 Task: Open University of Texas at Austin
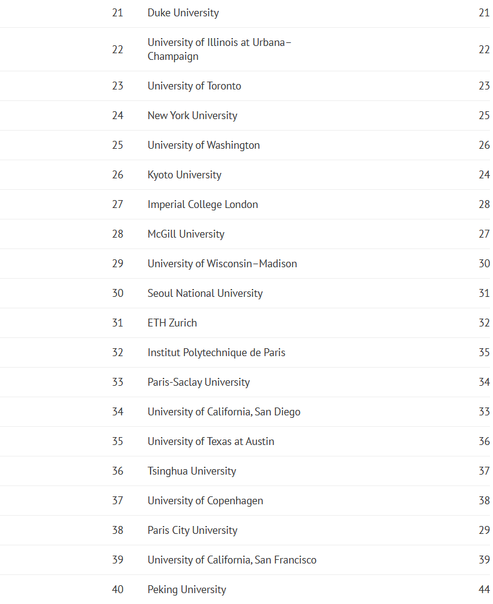coord(211,442)
